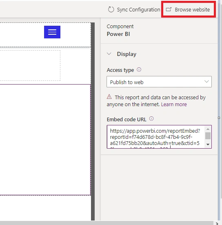Click the blue hamburger menu button

click(52, 32)
